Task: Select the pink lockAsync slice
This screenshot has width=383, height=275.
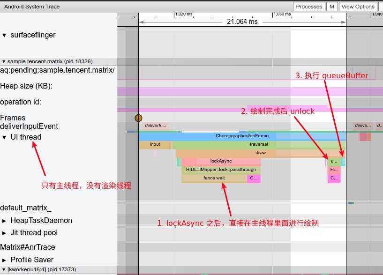Action: tap(221, 161)
